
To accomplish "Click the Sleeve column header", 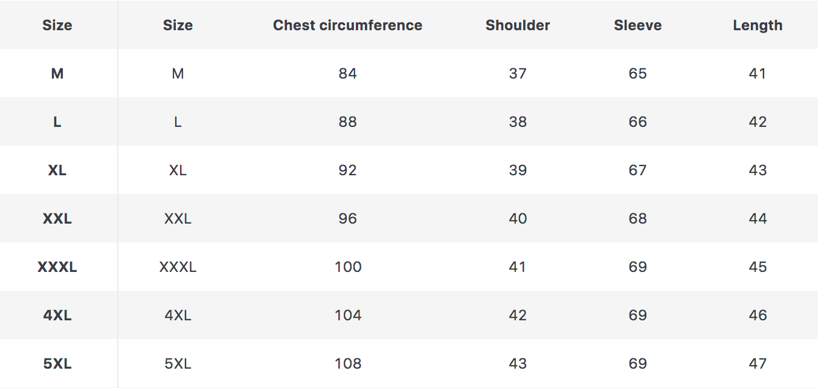I will [x=637, y=25].
